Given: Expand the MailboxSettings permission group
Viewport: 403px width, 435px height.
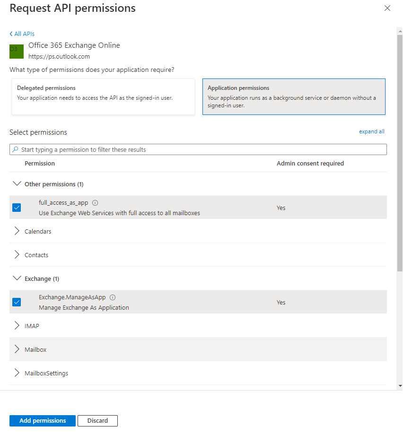Looking at the screenshot, I should click(18, 373).
